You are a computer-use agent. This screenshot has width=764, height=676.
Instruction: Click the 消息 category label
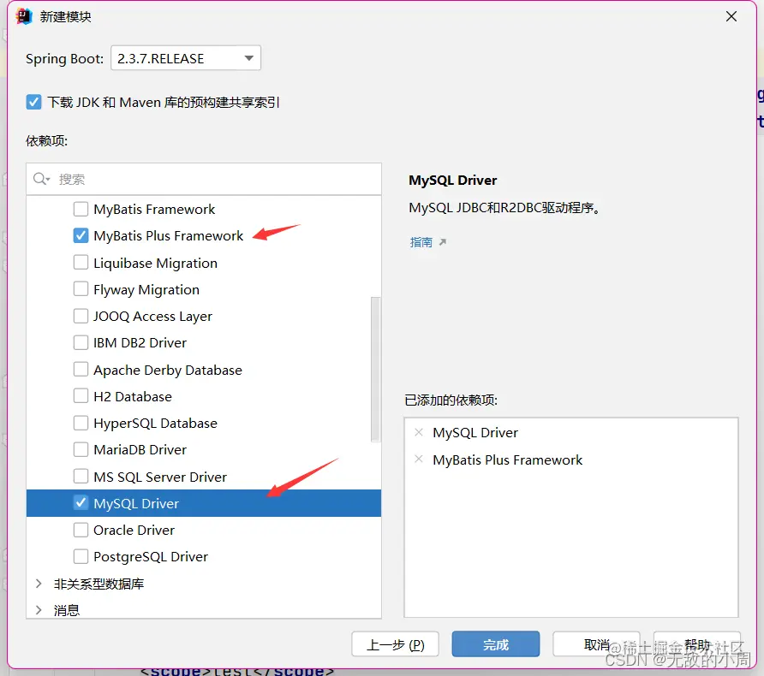pyautogui.click(x=67, y=610)
